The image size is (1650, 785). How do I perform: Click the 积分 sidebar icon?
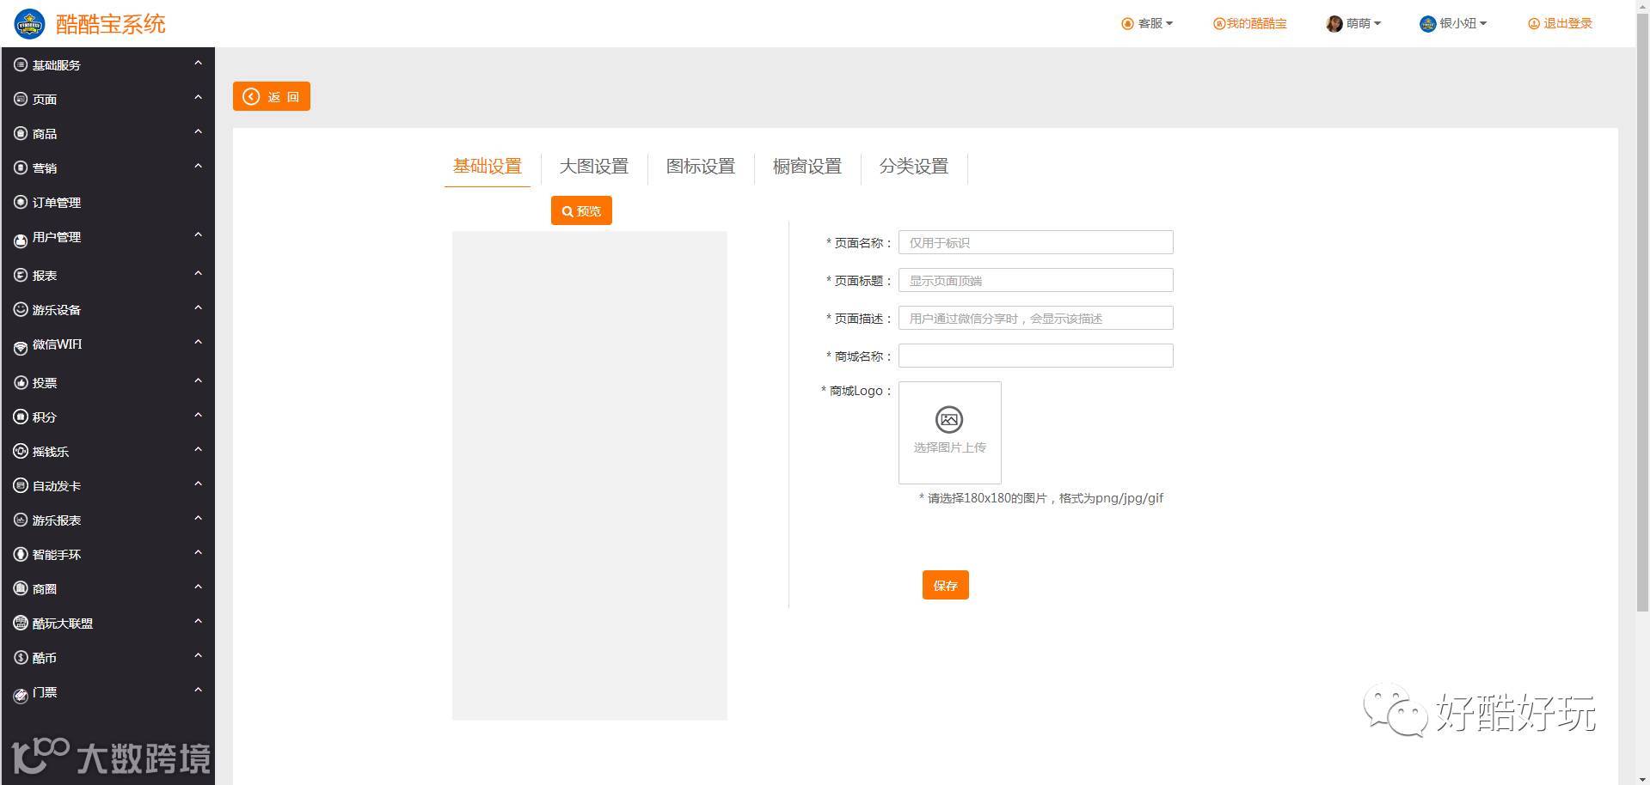pos(21,417)
